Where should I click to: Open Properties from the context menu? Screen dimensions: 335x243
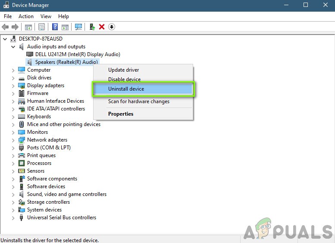pyautogui.click(x=144, y=114)
